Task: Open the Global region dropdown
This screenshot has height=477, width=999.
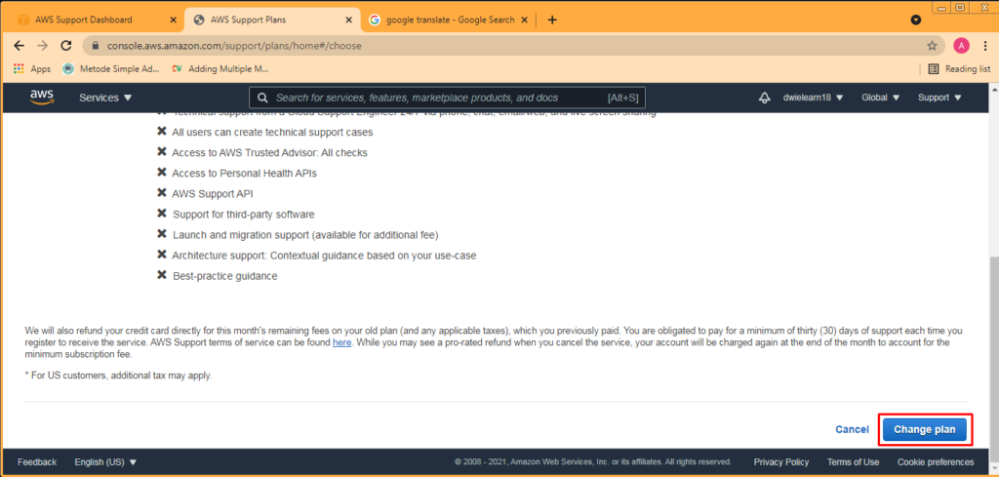Action: tap(881, 98)
